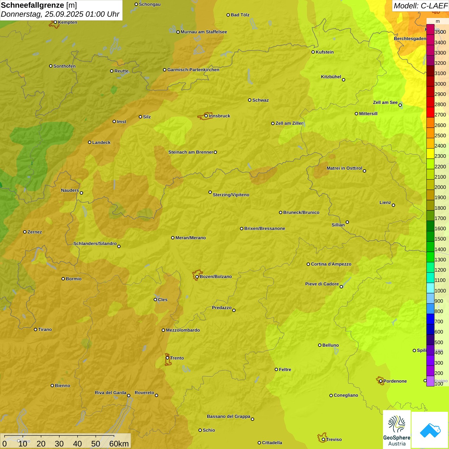This screenshot has width=449, height=449.
Task: Click the Matrei in Osttirol label
Action: (344, 168)
